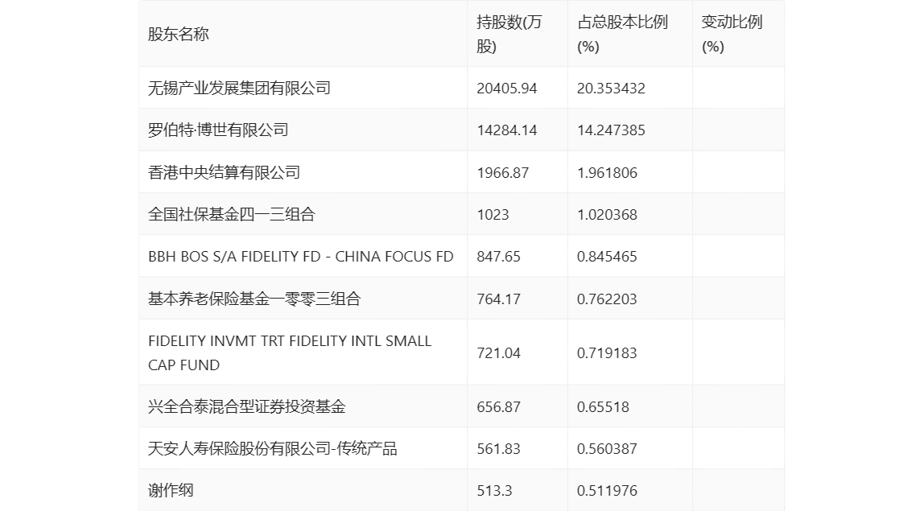Select the 1.020368 ratio cell
Screen dimensions: 924x511
(x=607, y=214)
